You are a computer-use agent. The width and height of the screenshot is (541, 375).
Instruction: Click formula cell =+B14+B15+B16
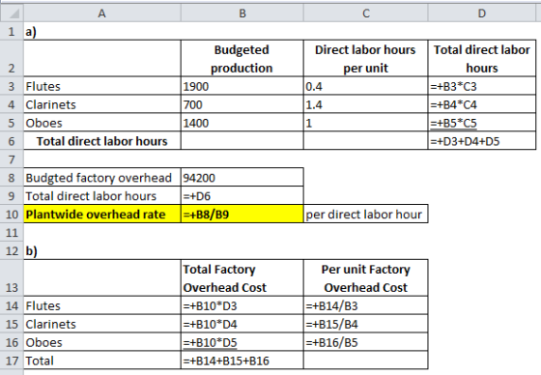(242, 361)
